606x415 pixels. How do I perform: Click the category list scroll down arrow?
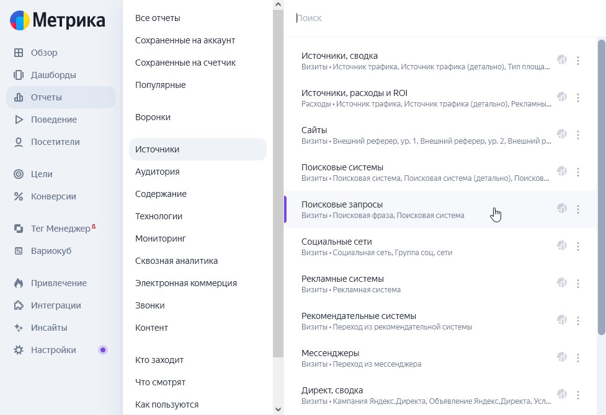278,409
